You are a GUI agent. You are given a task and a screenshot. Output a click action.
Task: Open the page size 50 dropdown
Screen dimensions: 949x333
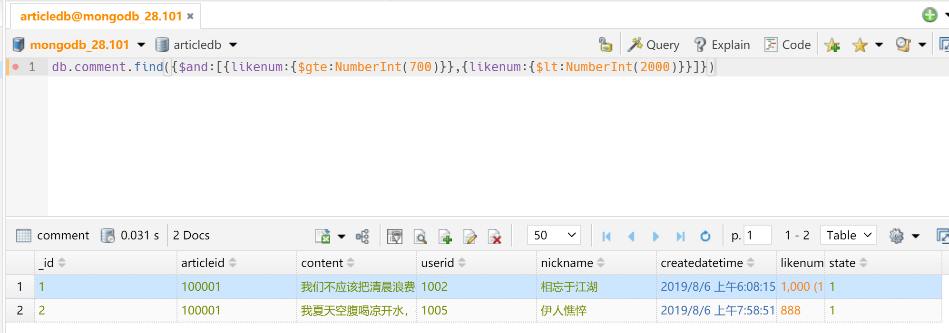point(554,235)
